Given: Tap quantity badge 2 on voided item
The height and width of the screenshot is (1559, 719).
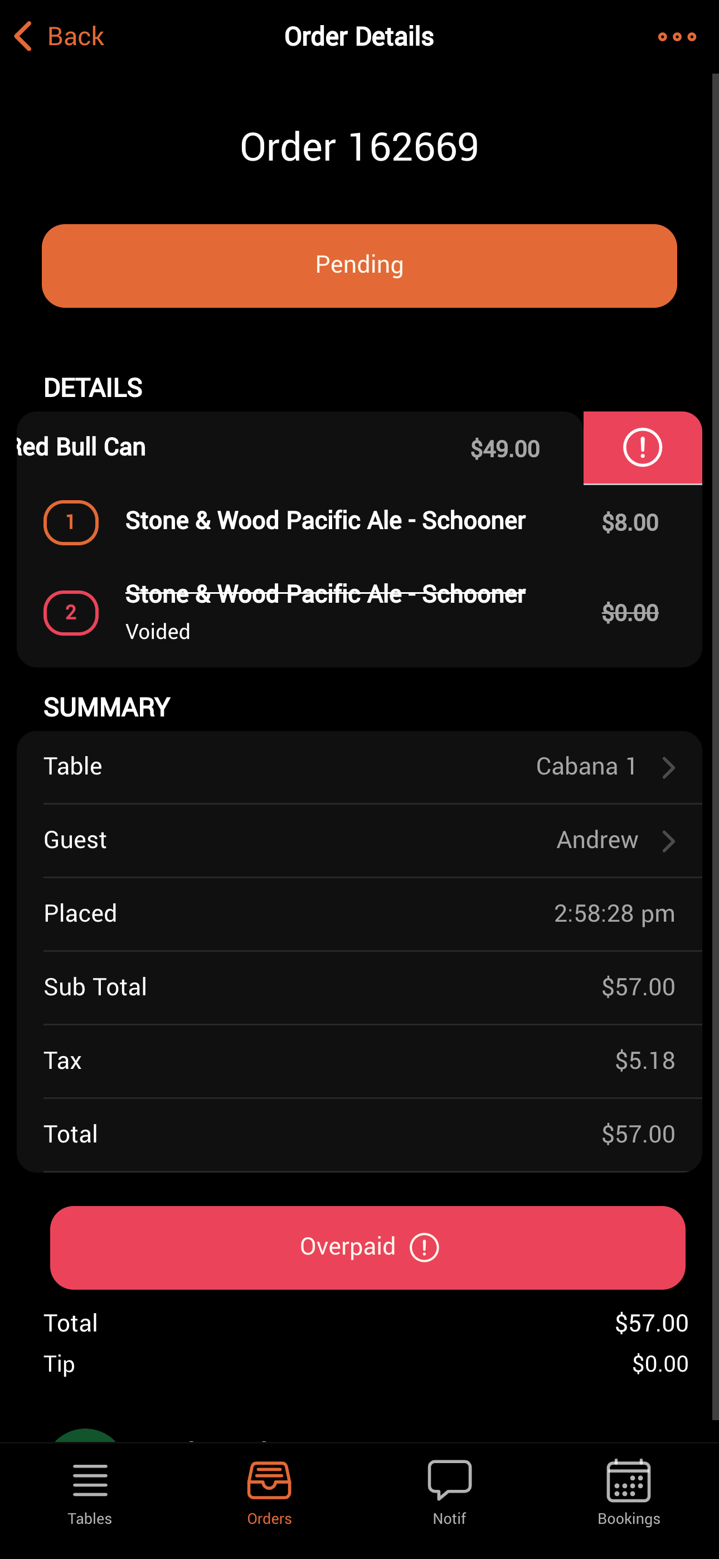Looking at the screenshot, I should (x=71, y=612).
